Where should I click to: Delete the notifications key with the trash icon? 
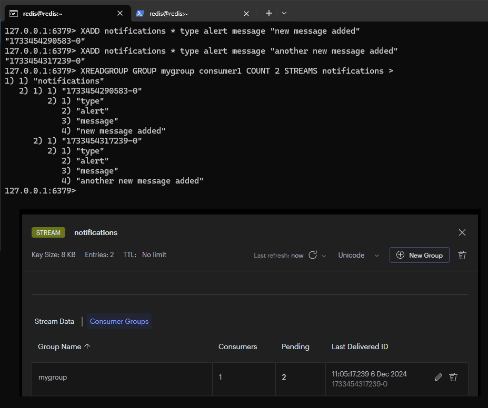[462, 255]
